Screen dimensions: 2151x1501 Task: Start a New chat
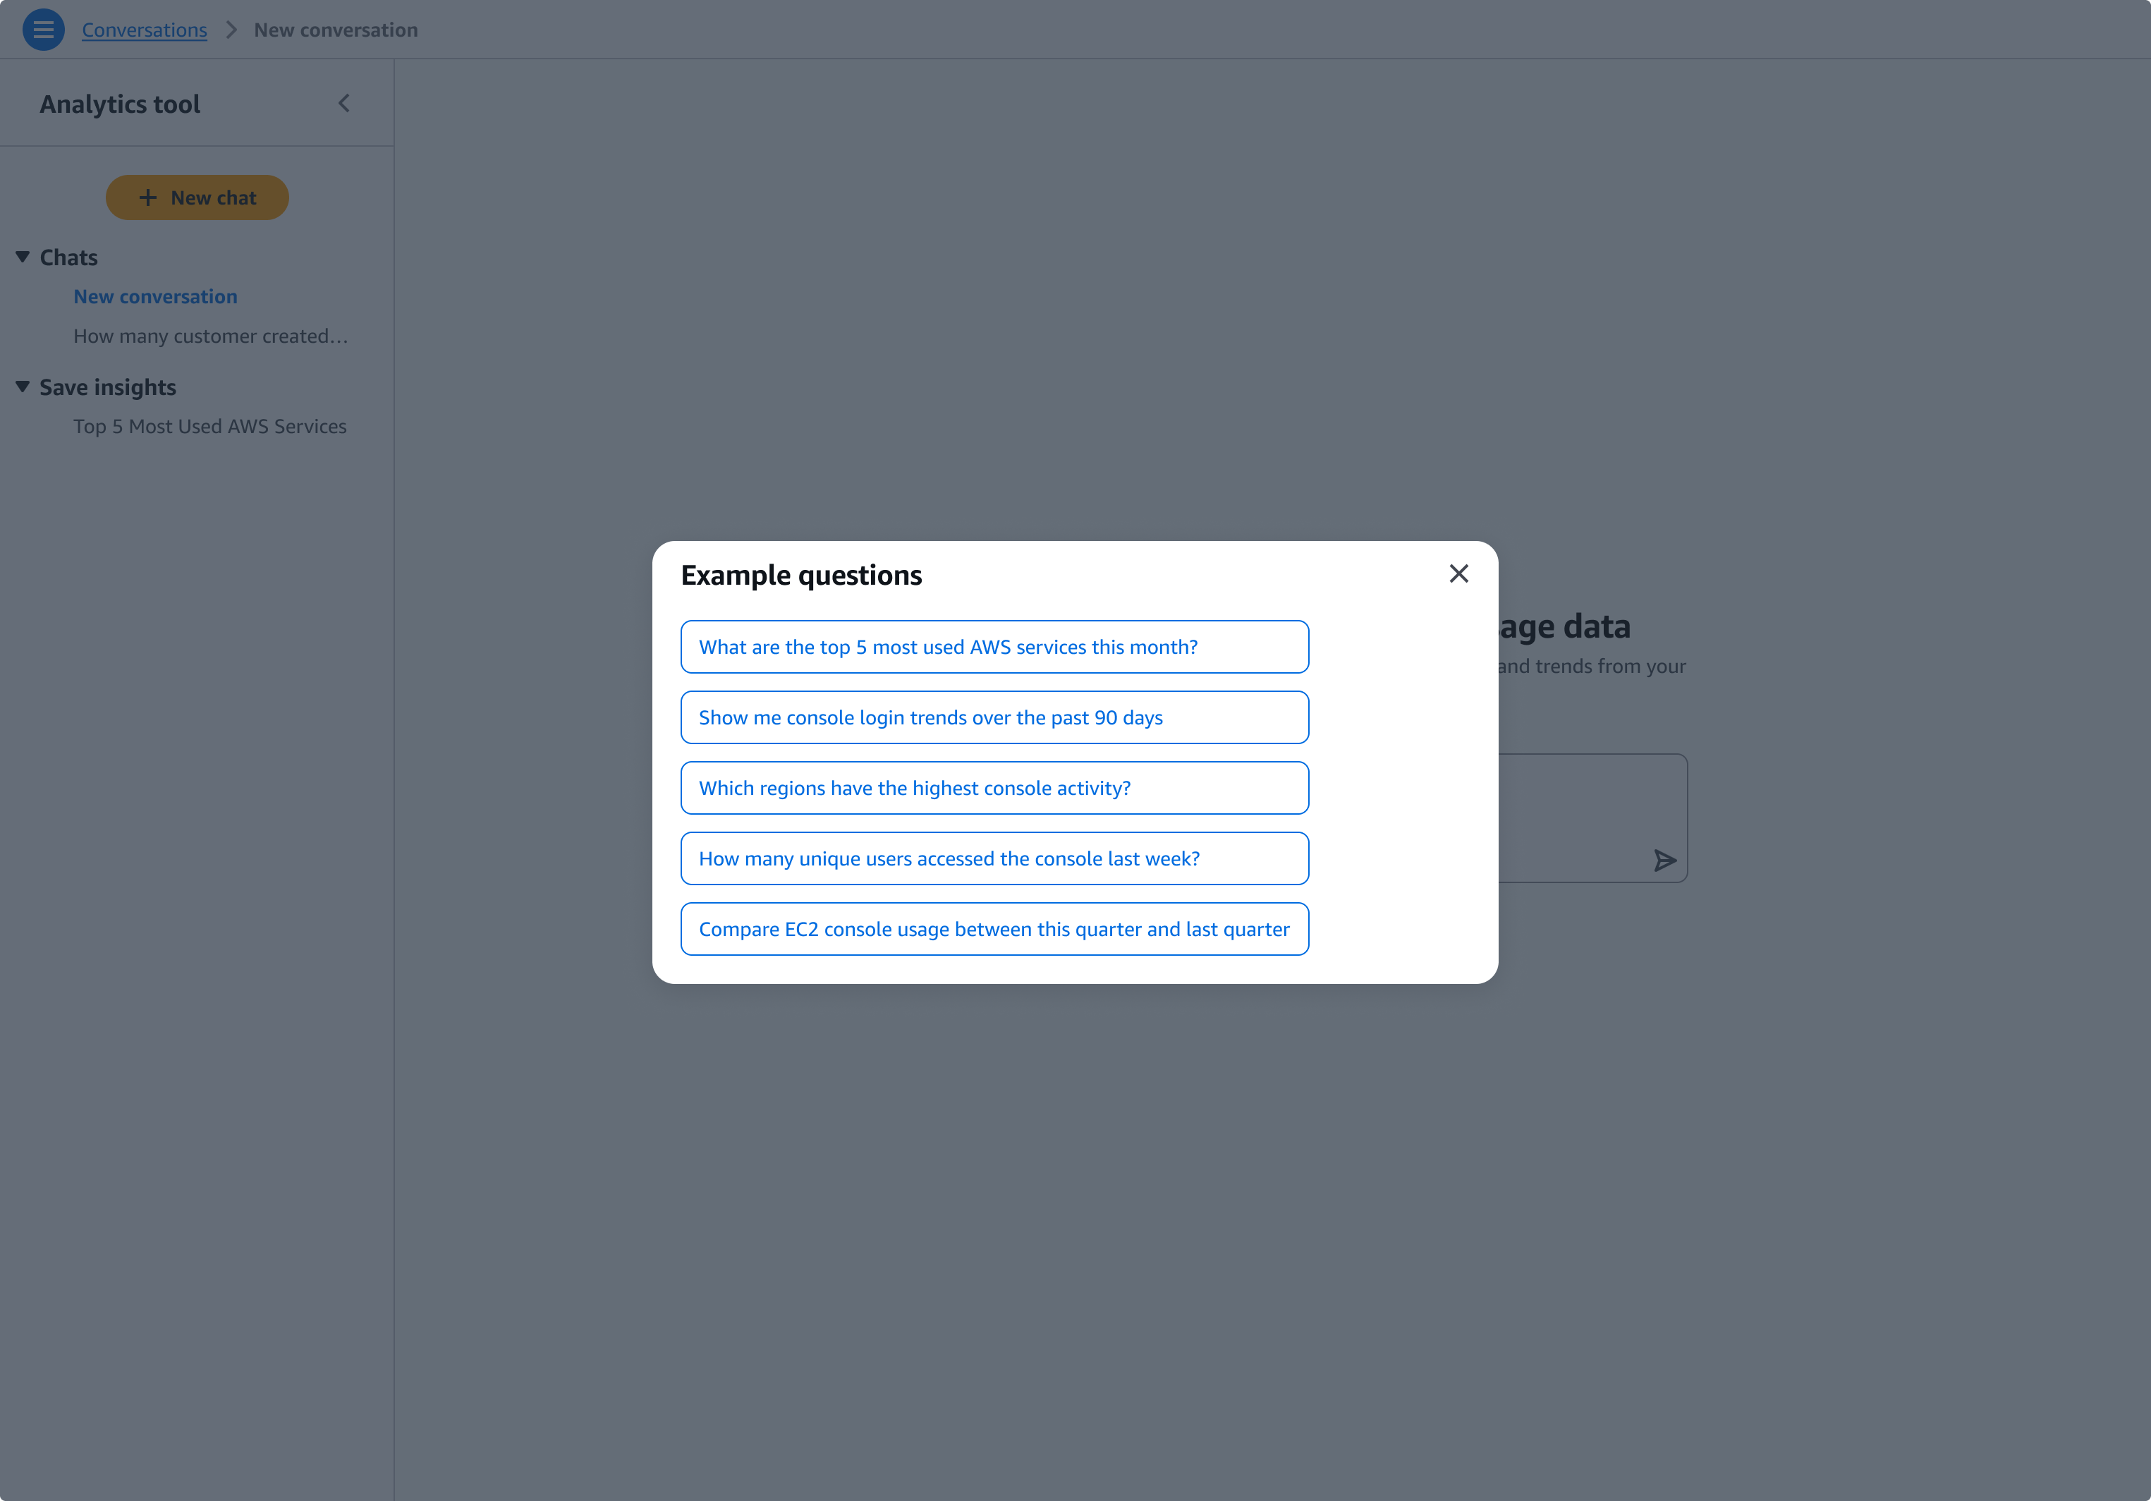(197, 197)
